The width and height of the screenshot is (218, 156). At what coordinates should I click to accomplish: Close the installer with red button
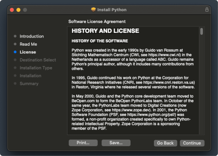[x=12, y=10]
